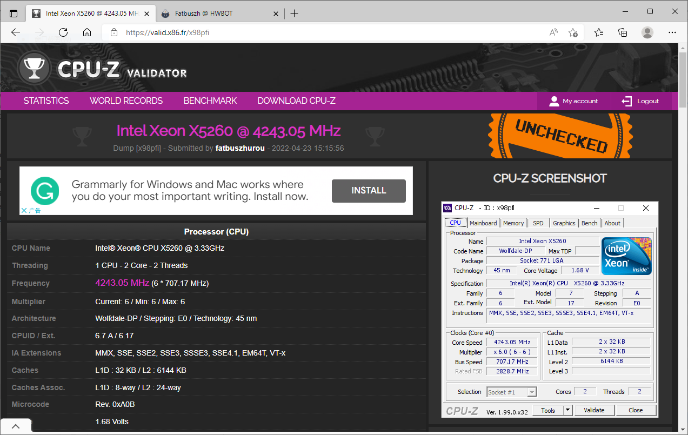Image resolution: width=688 pixels, height=435 pixels.
Task: Open the Socket #1 selection dropdown
Action: (511, 392)
